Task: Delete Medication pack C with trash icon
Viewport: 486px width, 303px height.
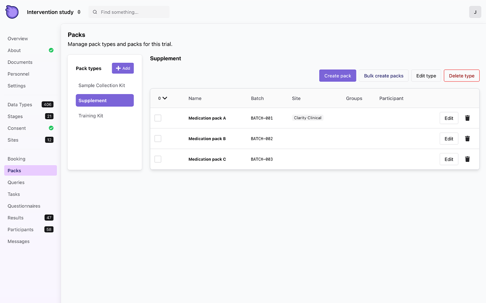Action: 467,159
